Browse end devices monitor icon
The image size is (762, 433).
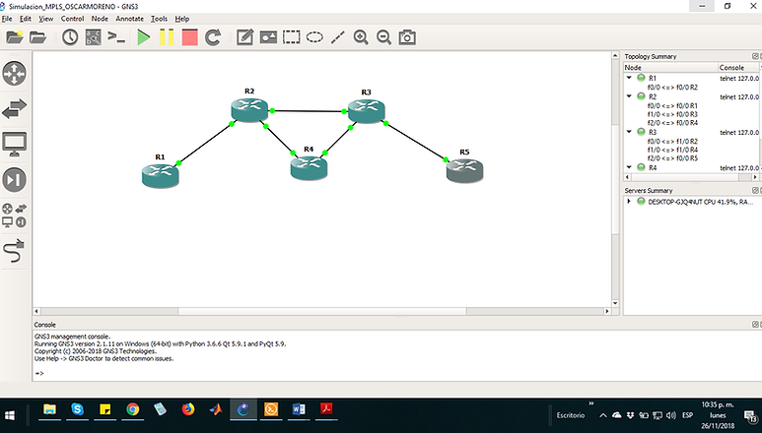coord(15,144)
